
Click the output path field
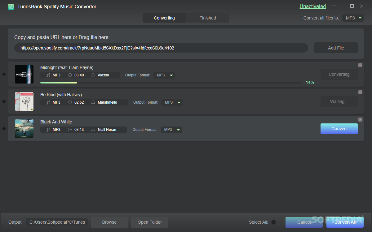(x=57, y=222)
